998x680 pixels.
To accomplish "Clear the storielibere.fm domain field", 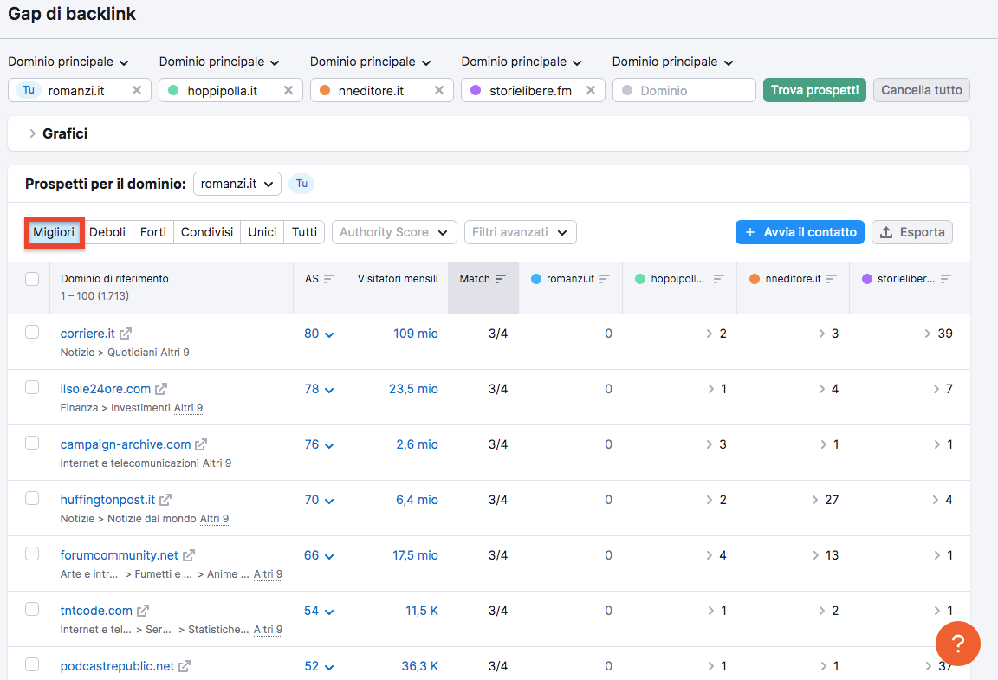I will (590, 90).
